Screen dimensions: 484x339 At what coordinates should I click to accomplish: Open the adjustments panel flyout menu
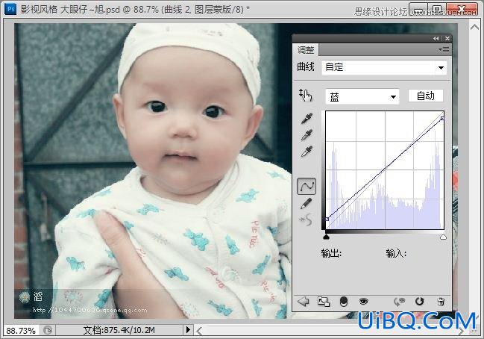pos(444,50)
